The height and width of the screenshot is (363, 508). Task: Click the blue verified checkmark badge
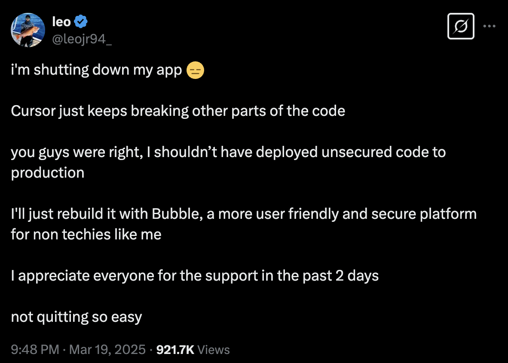pyautogui.click(x=81, y=21)
